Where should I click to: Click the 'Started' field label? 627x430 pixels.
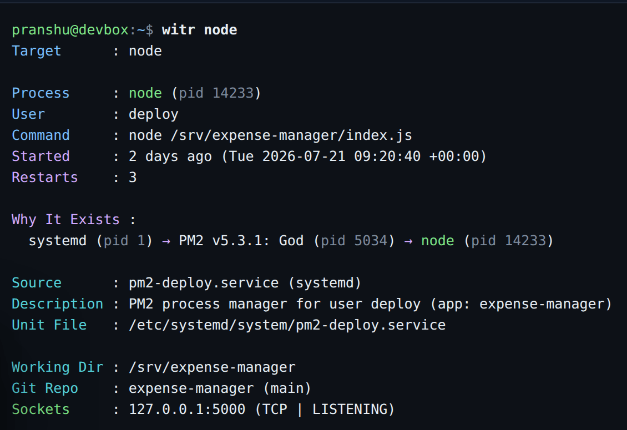[x=41, y=156]
